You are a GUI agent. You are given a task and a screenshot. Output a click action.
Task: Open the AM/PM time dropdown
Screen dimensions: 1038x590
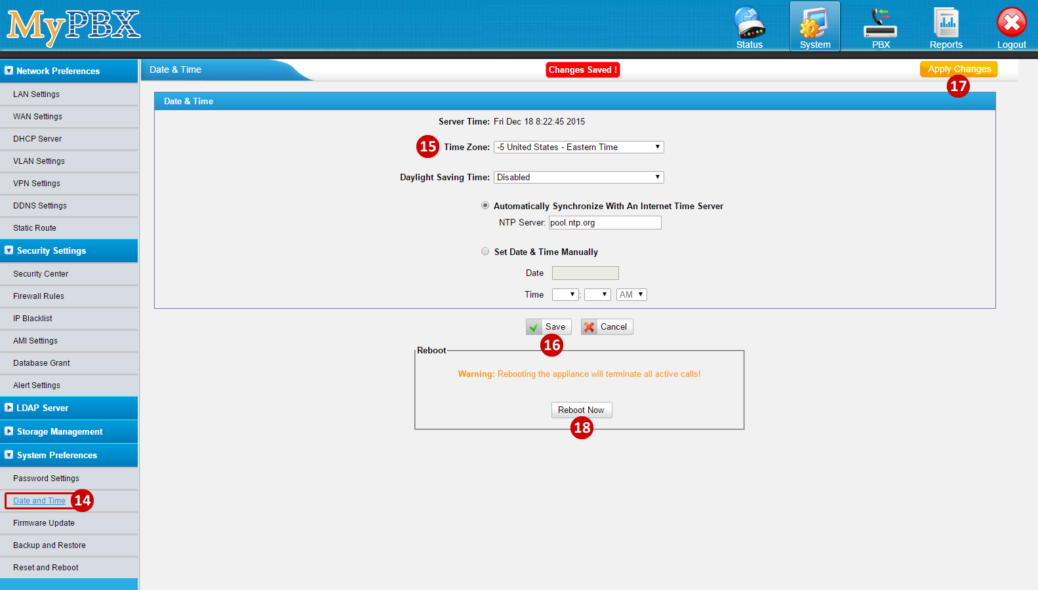[631, 294]
